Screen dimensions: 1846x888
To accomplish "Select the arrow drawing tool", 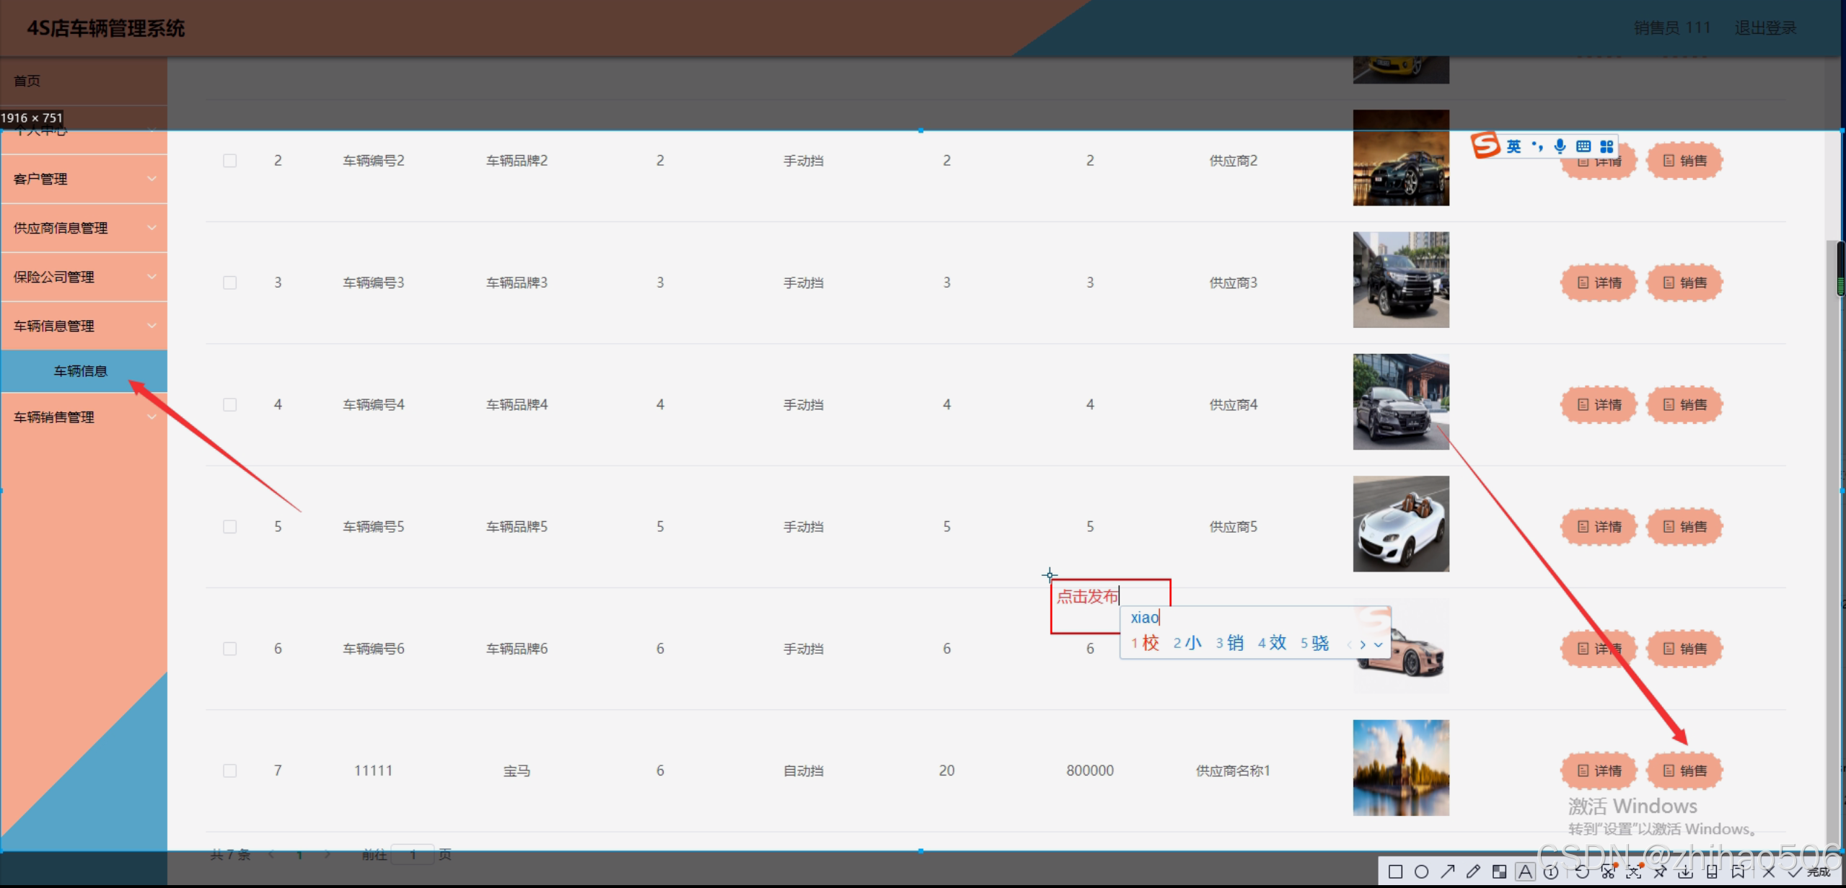I will pos(1447,872).
